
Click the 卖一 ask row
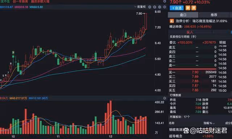(x=192, y=65)
